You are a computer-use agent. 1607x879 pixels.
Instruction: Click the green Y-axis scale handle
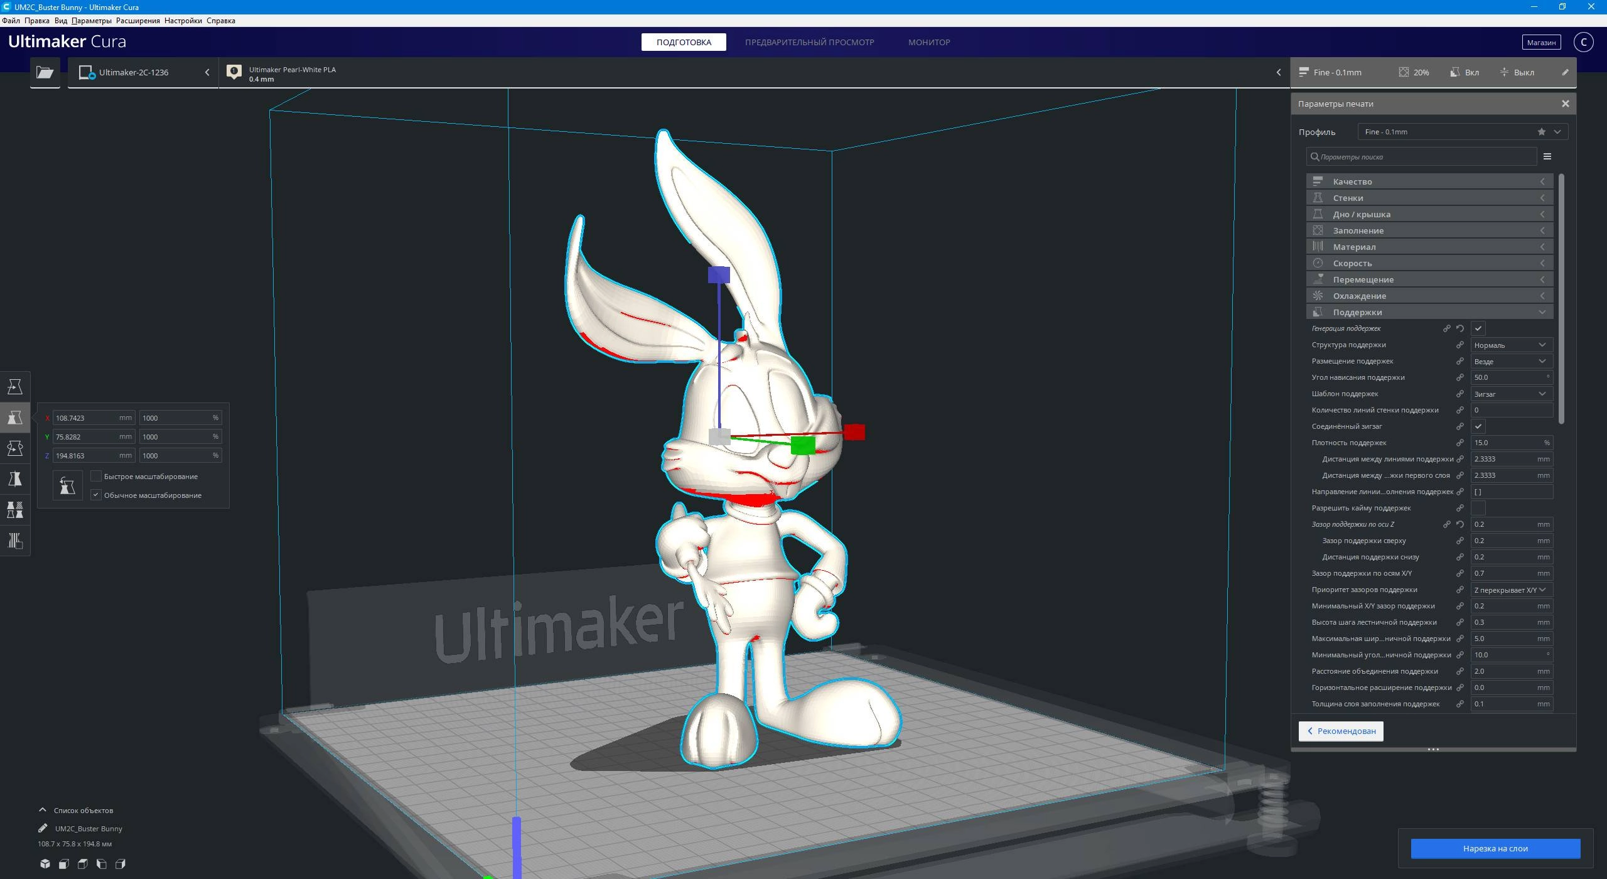click(x=803, y=445)
